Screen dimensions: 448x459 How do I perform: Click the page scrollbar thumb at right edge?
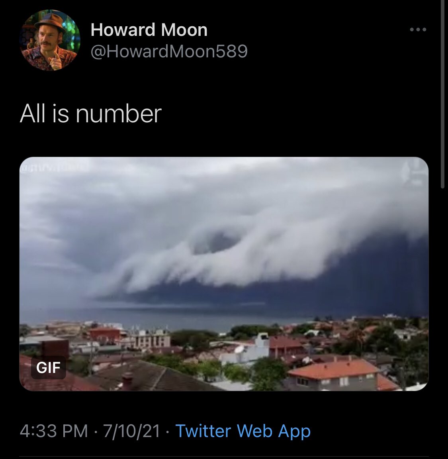pyautogui.click(x=442, y=94)
